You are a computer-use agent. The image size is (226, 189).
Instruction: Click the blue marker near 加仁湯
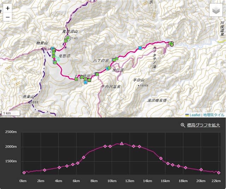point(107,68)
